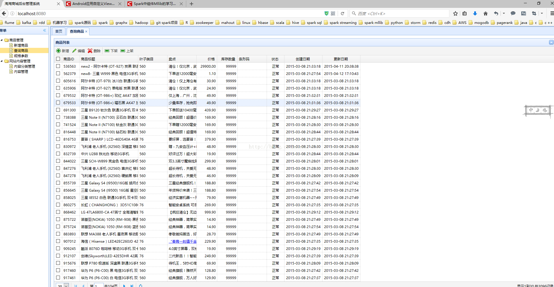Check the row for product ID 816753

pyautogui.click(x=58, y=139)
